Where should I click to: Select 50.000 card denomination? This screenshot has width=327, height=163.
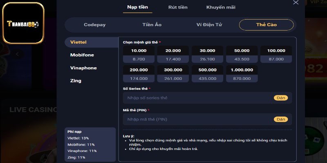click(242, 54)
